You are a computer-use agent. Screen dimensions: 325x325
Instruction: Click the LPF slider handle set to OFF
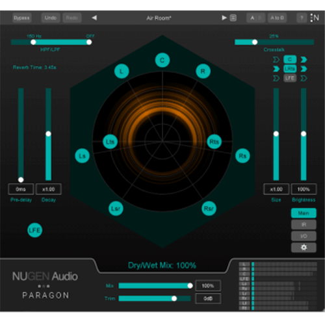click(89, 42)
